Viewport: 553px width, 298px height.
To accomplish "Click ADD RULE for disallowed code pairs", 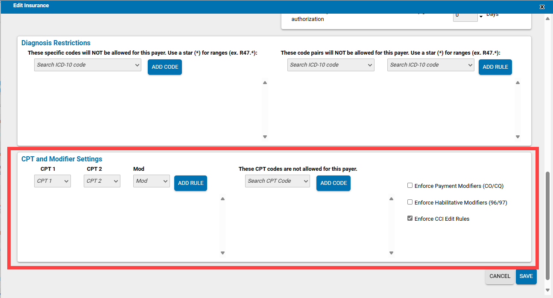I will tap(495, 67).
